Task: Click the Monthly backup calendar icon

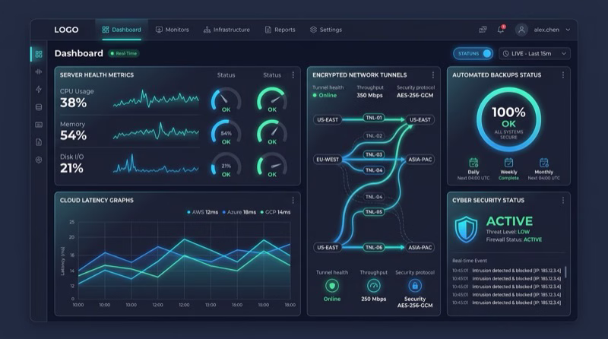Action: tap(543, 163)
